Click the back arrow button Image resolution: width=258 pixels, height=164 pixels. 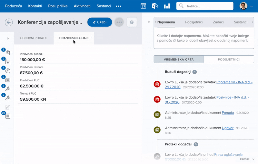point(9,22)
